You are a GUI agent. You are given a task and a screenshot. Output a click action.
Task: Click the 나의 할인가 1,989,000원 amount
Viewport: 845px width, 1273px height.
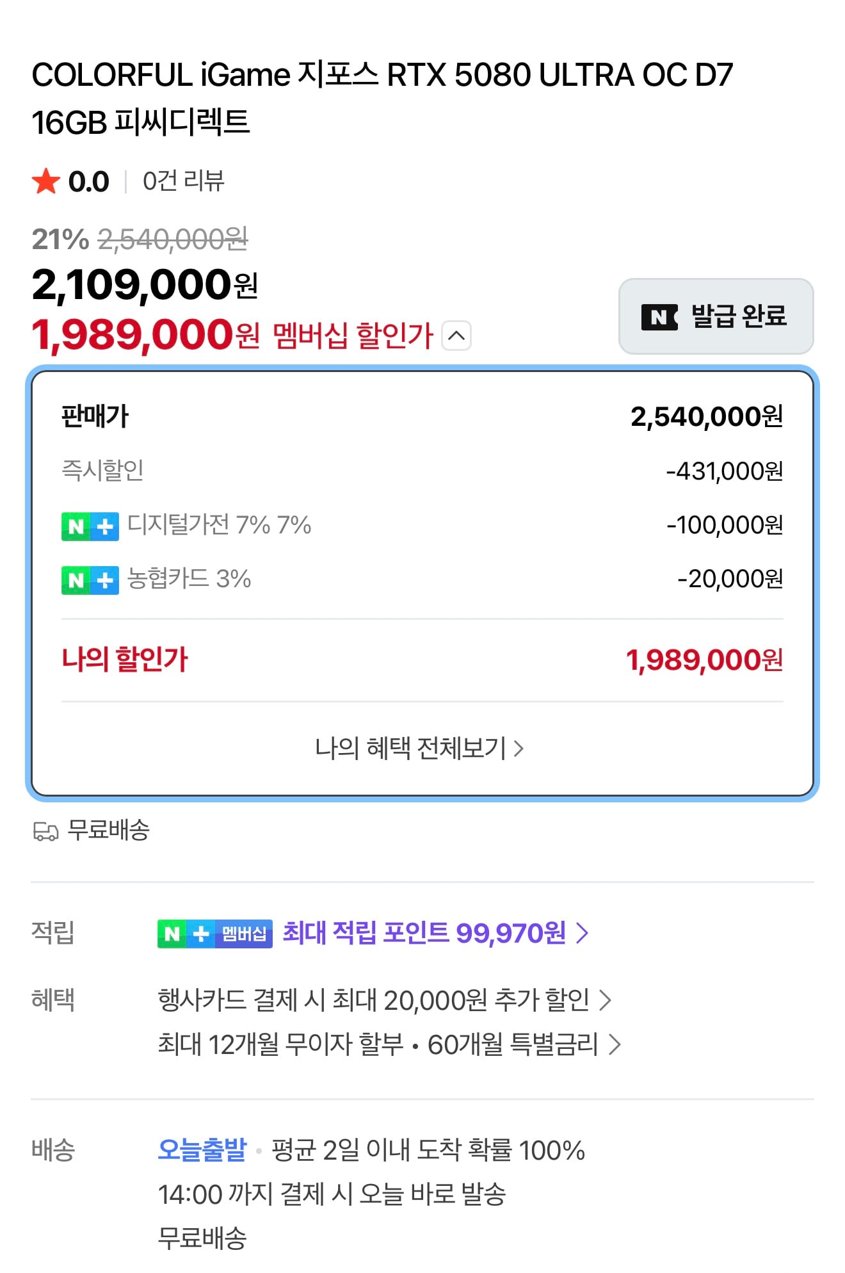(704, 660)
